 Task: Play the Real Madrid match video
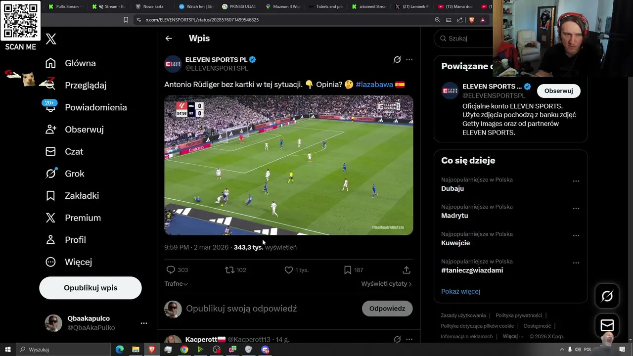pyautogui.click(x=289, y=165)
